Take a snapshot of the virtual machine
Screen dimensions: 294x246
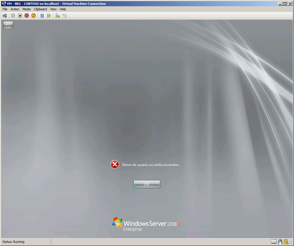(57, 16)
